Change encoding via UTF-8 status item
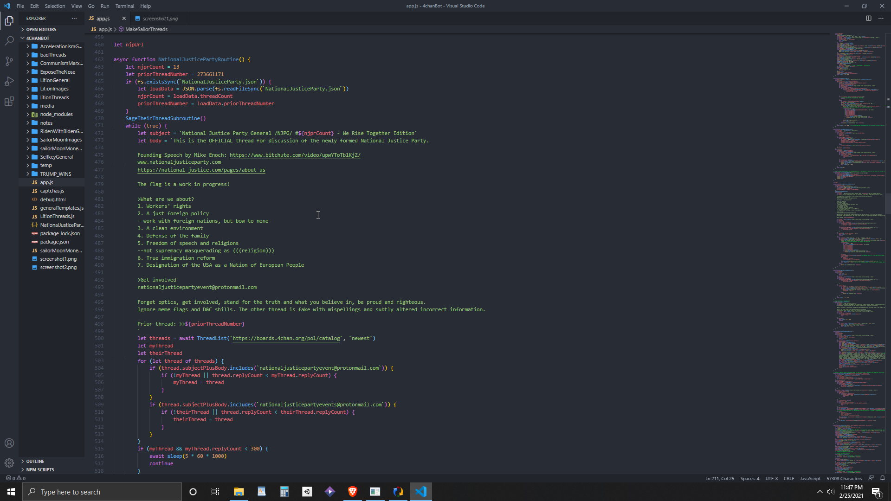Image resolution: width=891 pixels, height=501 pixels. coord(771,478)
